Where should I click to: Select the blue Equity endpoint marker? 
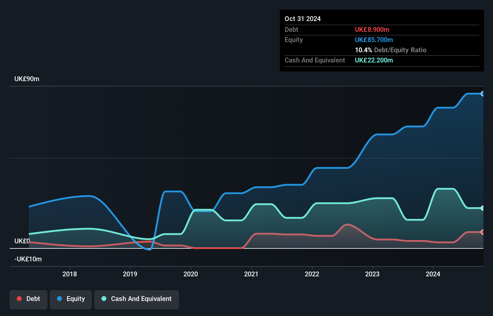point(483,94)
